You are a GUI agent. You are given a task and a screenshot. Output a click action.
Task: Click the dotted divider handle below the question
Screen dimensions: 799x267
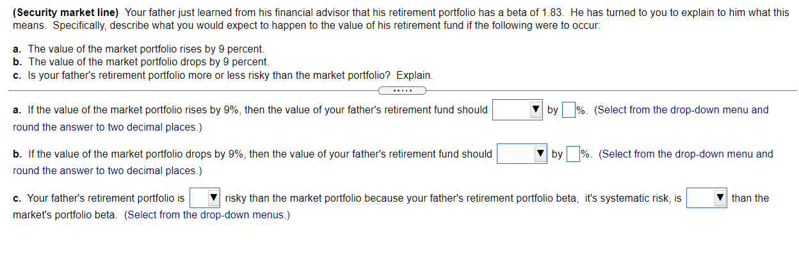click(x=402, y=90)
